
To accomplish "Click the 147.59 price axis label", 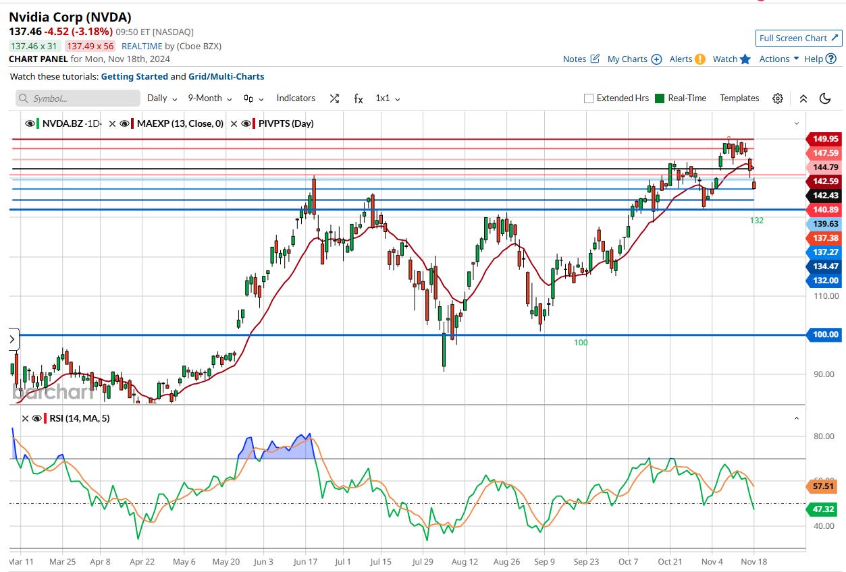I will click(824, 153).
